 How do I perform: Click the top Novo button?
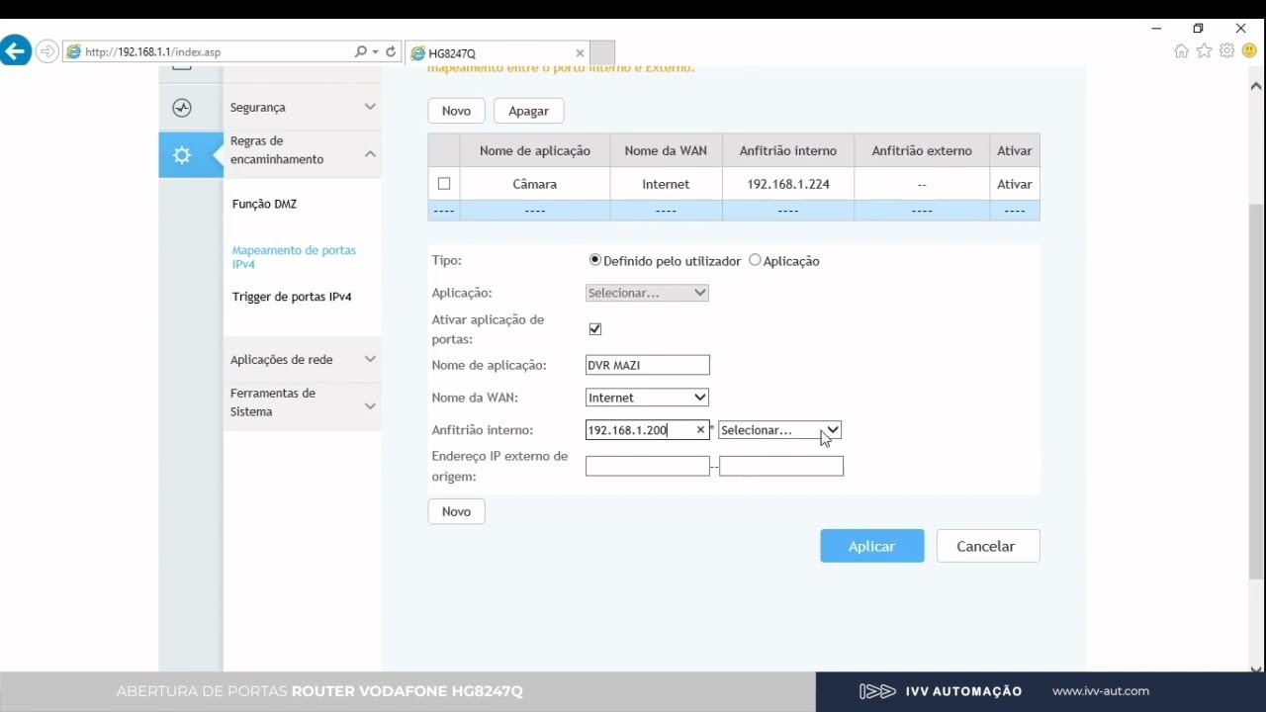(456, 111)
